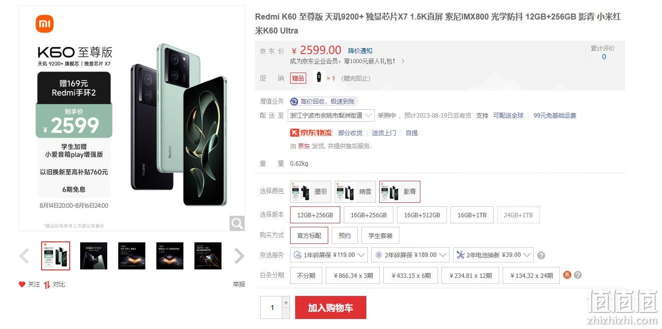662x329 pixels.
Task: Choose the 16GB+512GB version
Action: (x=422, y=215)
